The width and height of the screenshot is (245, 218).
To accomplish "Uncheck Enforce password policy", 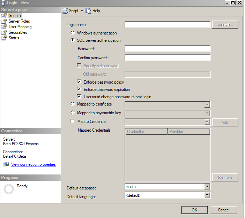I will coord(79,82).
